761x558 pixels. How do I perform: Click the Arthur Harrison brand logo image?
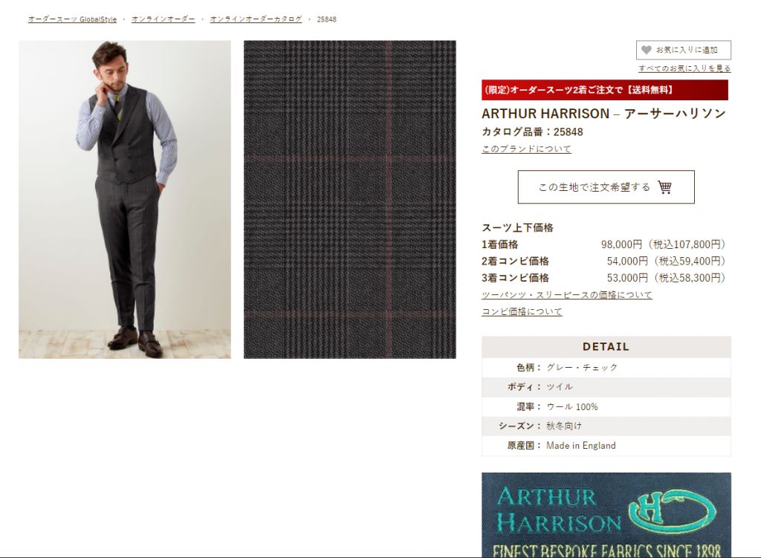click(606, 515)
